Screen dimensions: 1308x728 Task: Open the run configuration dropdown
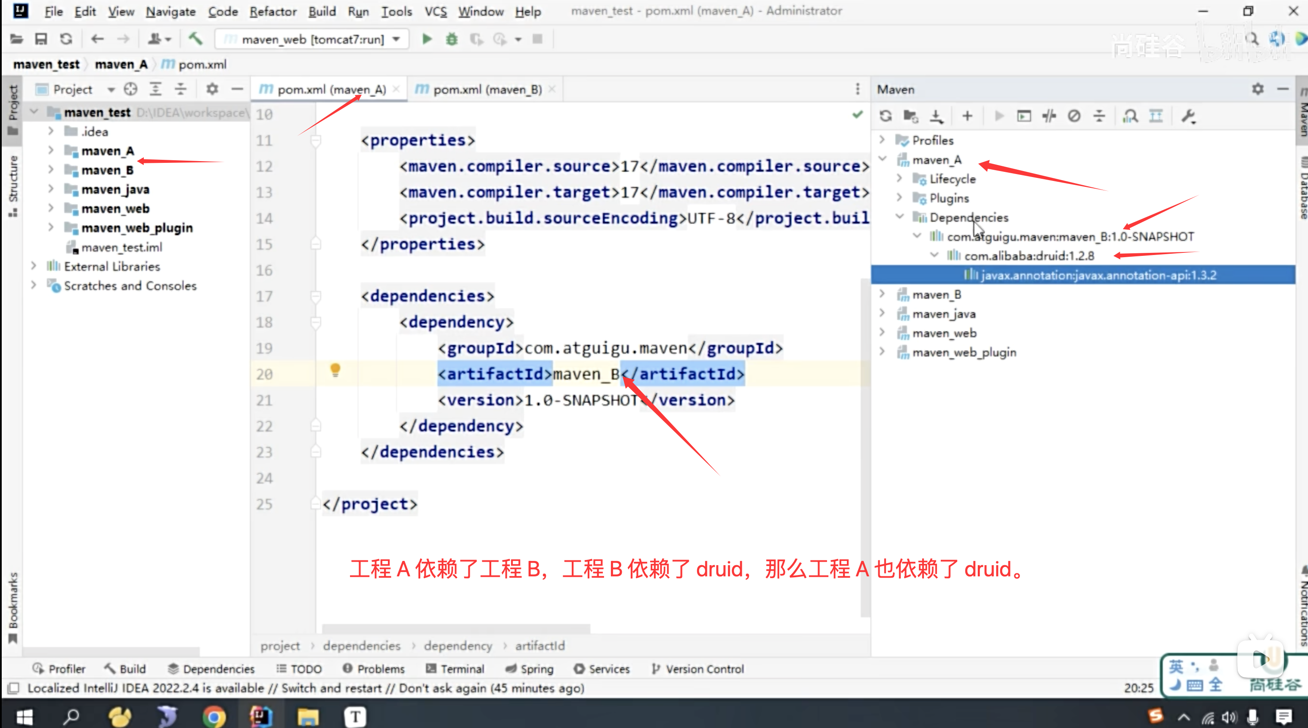(x=397, y=39)
